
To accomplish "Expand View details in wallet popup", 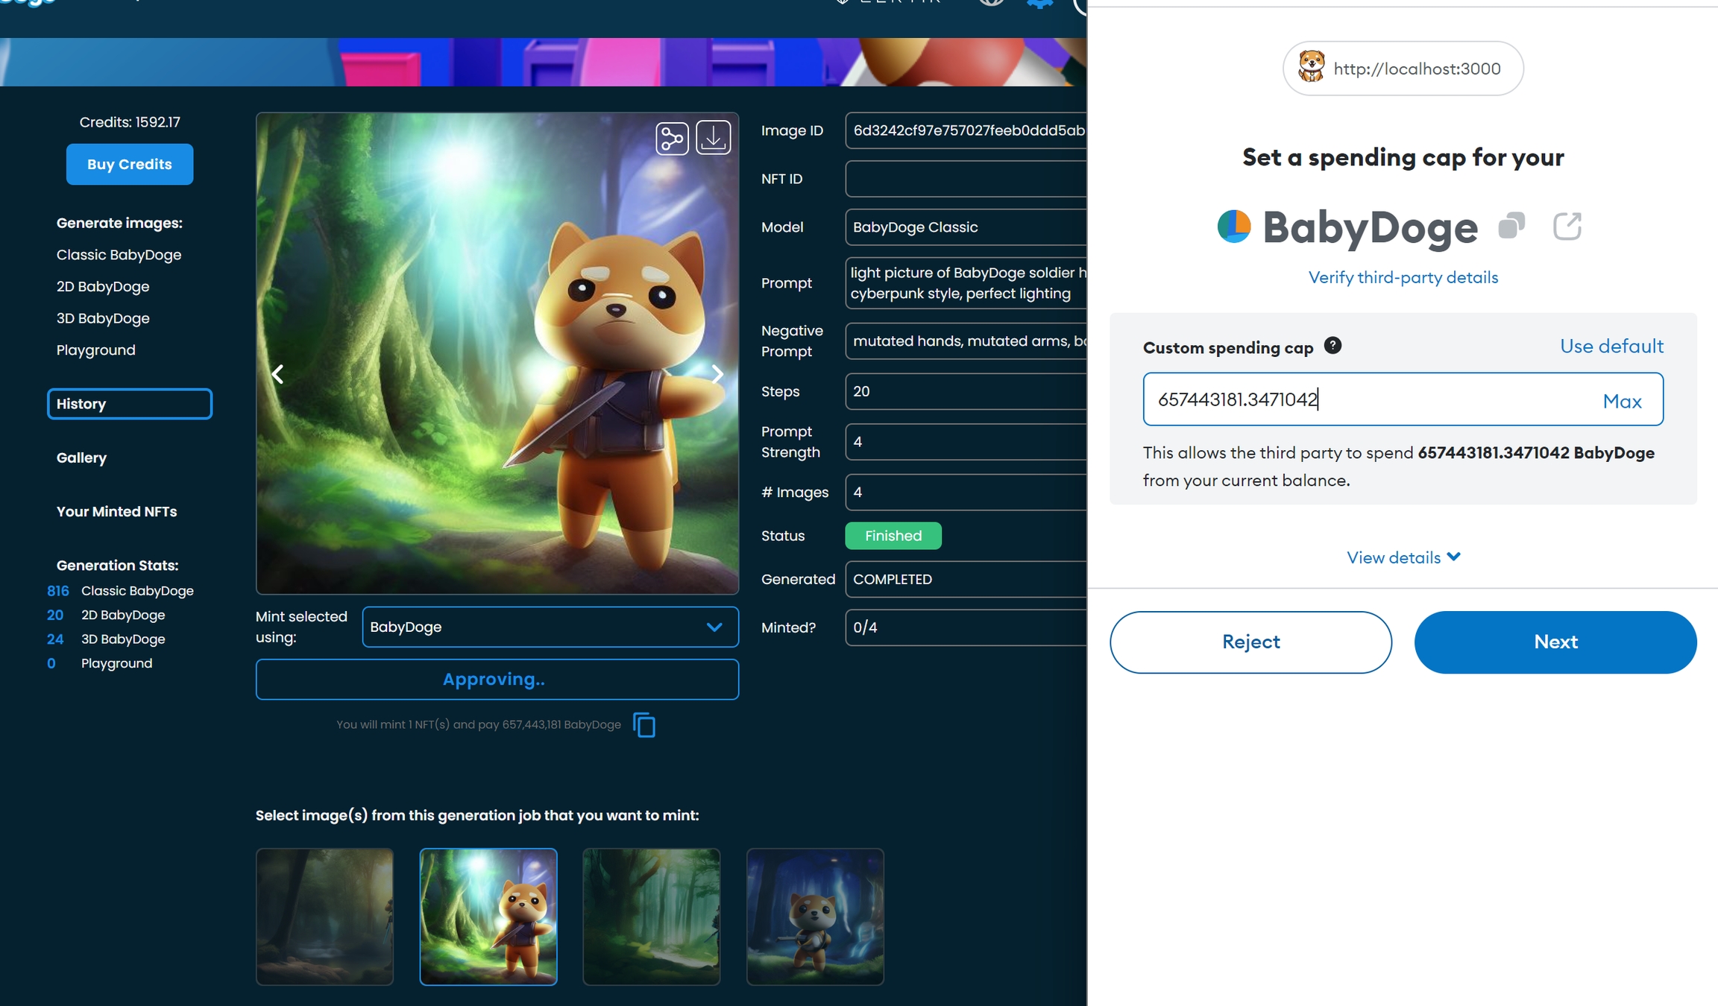I will [x=1403, y=557].
